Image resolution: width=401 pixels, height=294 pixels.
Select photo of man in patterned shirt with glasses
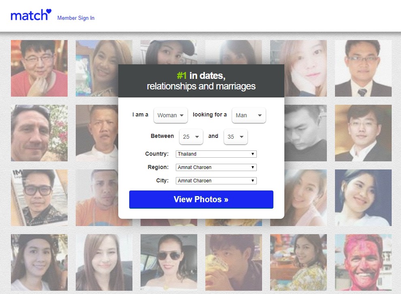click(39, 198)
